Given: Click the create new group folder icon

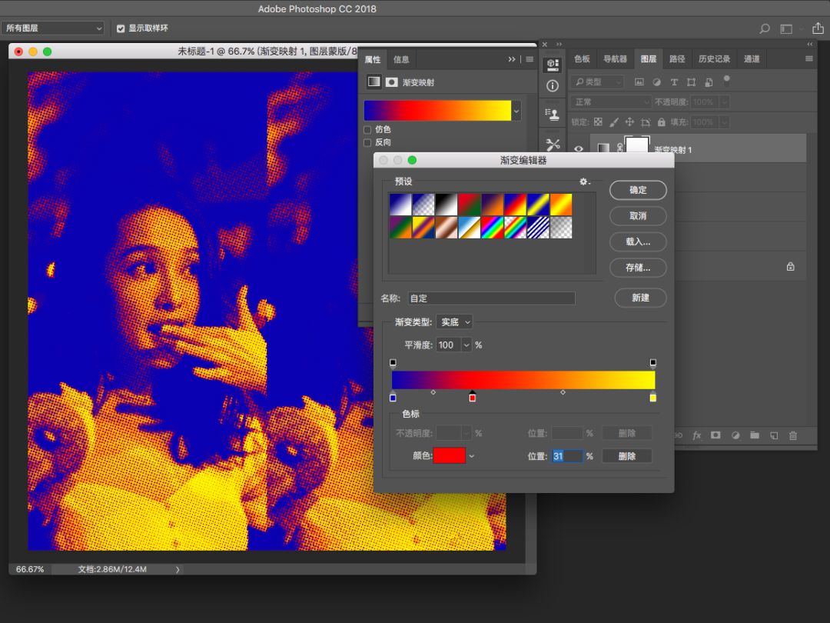Looking at the screenshot, I should (755, 435).
